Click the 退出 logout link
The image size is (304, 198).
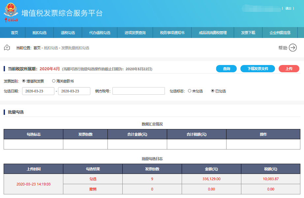(288, 8)
